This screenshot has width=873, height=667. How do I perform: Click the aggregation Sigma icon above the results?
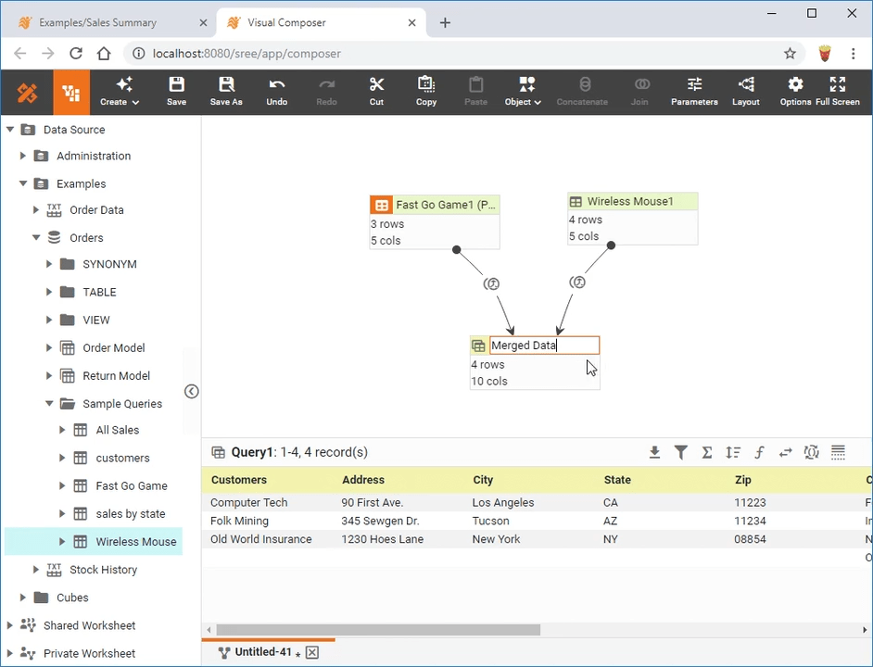click(x=707, y=452)
